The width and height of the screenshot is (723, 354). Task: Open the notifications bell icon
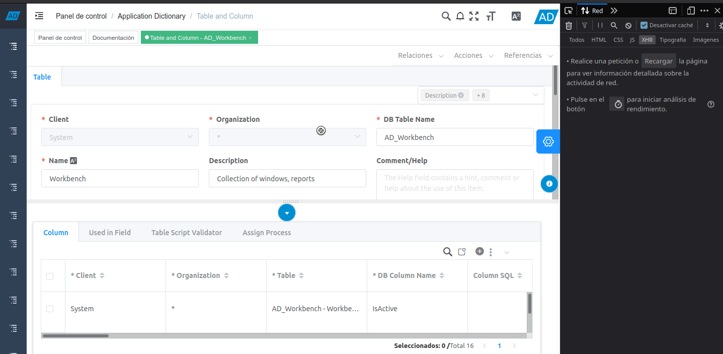[460, 16]
